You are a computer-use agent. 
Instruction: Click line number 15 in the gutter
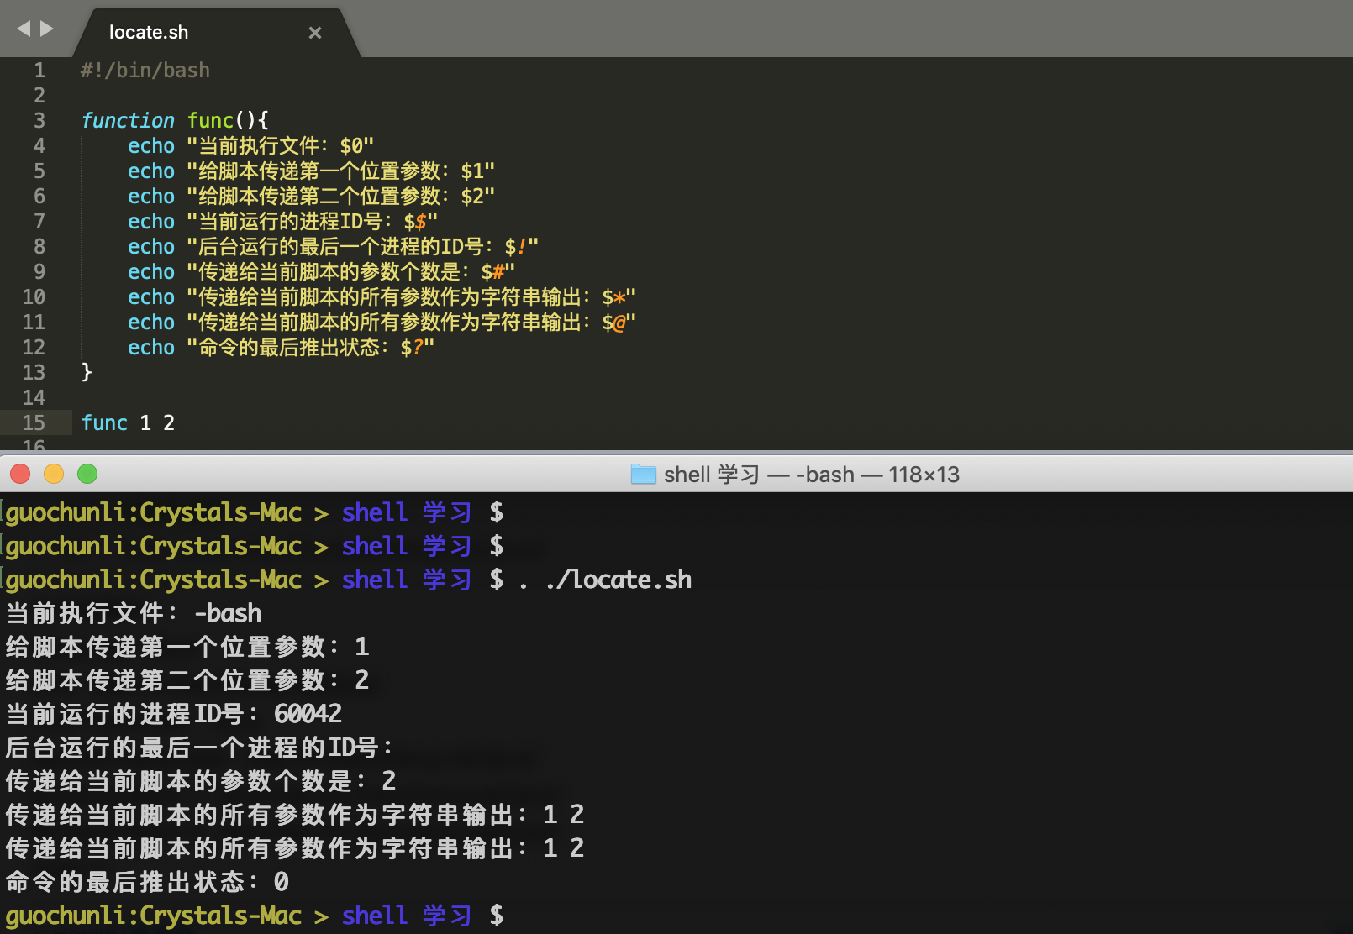pyautogui.click(x=34, y=422)
